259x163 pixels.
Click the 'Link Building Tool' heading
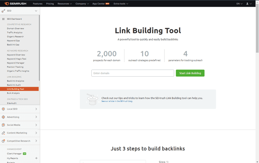(148, 31)
